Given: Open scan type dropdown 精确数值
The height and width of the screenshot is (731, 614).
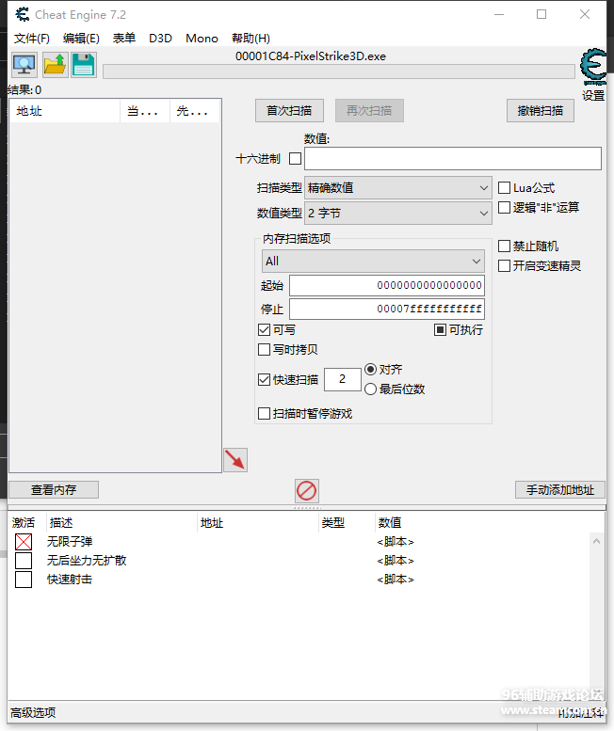Looking at the screenshot, I should (398, 188).
